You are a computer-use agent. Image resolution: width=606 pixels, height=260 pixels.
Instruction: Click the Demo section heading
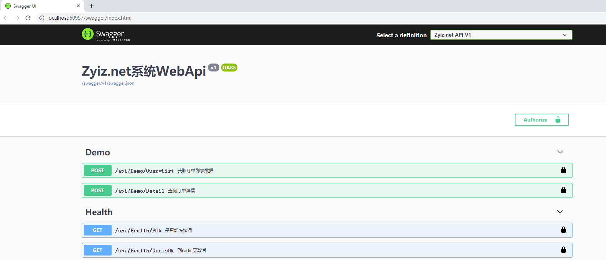coord(98,152)
